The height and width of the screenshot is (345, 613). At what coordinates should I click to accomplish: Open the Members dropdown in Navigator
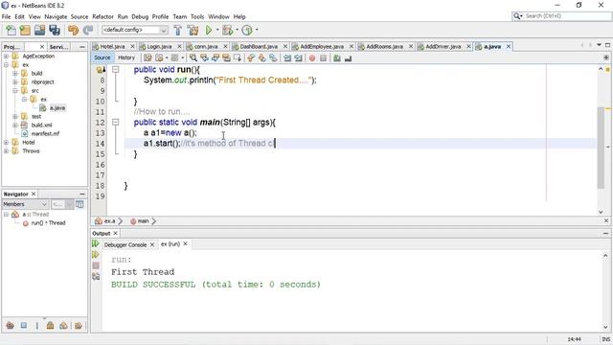(x=25, y=204)
